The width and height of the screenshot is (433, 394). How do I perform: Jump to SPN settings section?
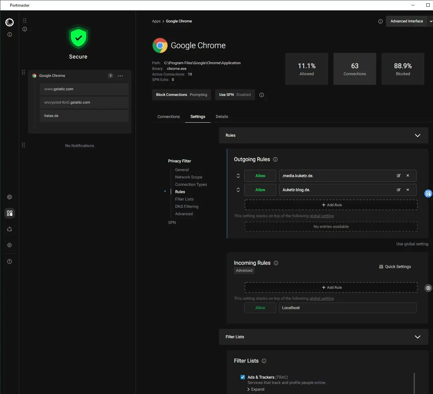pyautogui.click(x=172, y=223)
